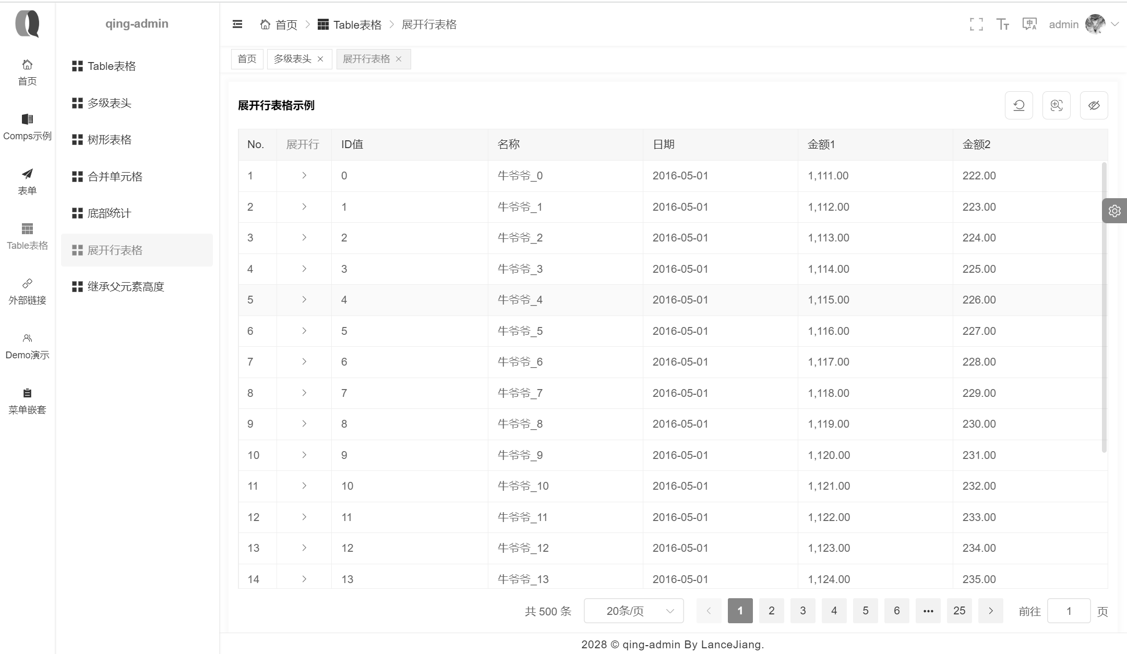Open the settings gear side panel
Screen dimensions: 1127x654
pyautogui.click(x=1114, y=211)
